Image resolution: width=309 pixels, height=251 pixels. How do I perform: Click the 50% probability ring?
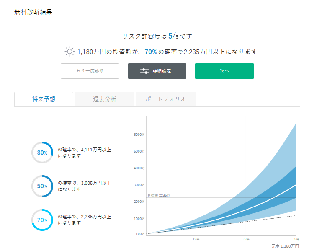tap(42, 186)
